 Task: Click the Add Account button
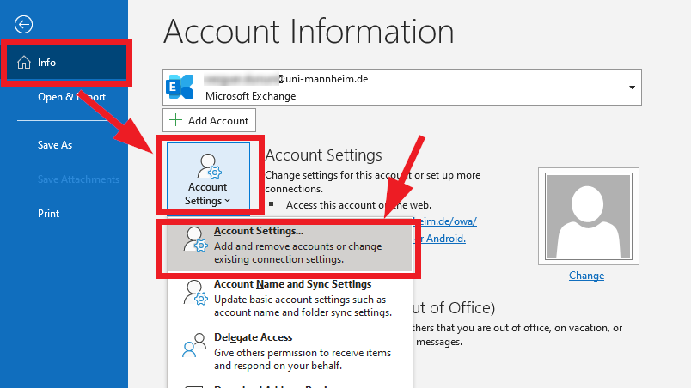tap(209, 120)
